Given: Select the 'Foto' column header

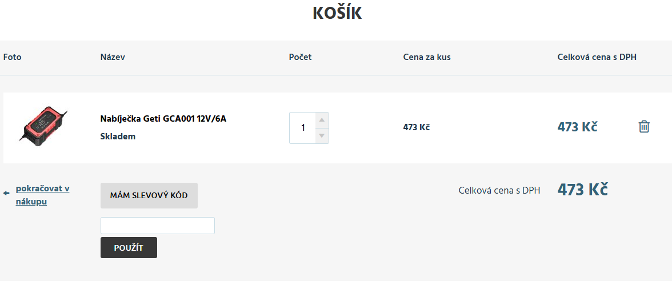Looking at the screenshot, I should pyautogui.click(x=12, y=57).
